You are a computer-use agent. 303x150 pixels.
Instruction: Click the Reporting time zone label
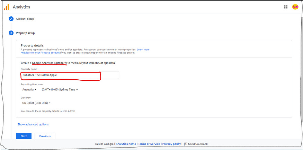tap(32, 84)
